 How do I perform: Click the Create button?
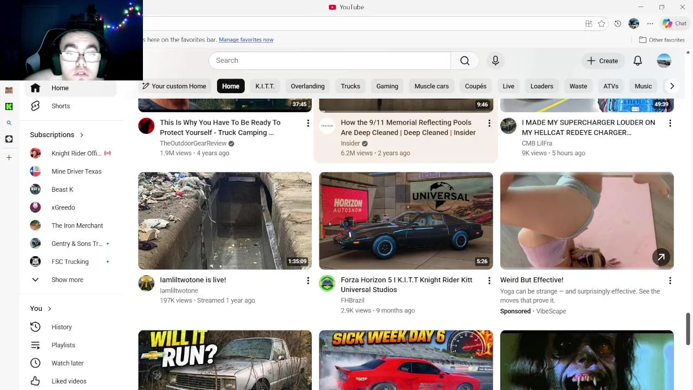pyautogui.click(x=603, y=61)
